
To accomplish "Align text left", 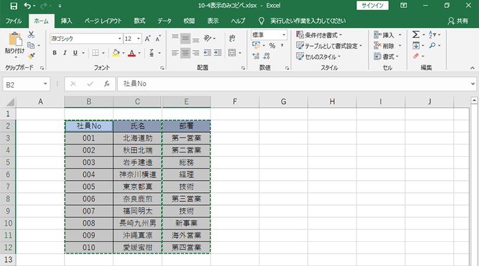I will 175,53.
